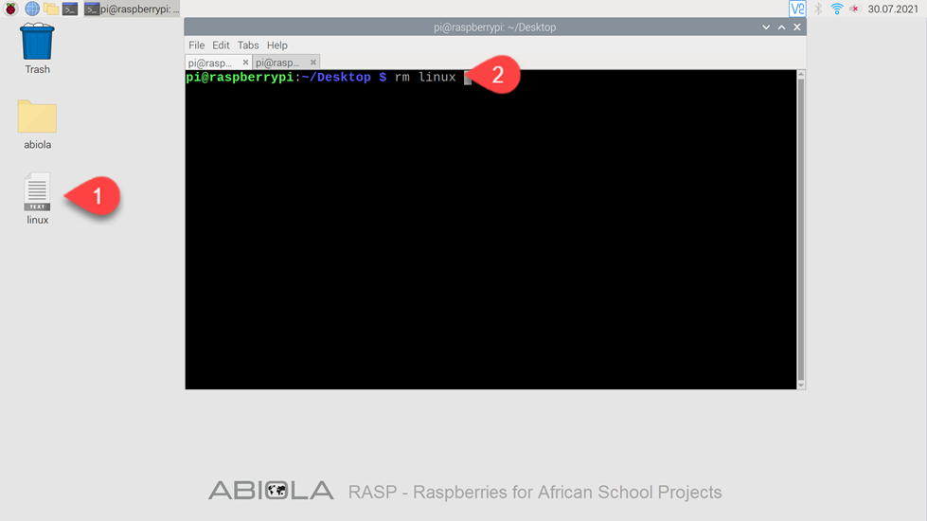Open the Edit menu in terminal
The image size is (927, 521).
click(x=221, y=45)
